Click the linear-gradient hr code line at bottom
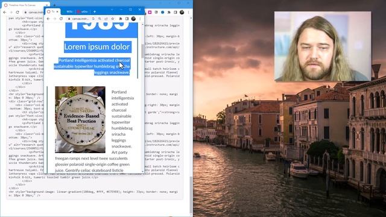Image resolution: width=386 pixels, height=217 pixels. (x=93, y=193)
